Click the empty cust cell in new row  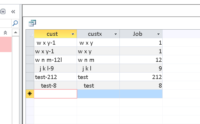[x=56, y=94]
